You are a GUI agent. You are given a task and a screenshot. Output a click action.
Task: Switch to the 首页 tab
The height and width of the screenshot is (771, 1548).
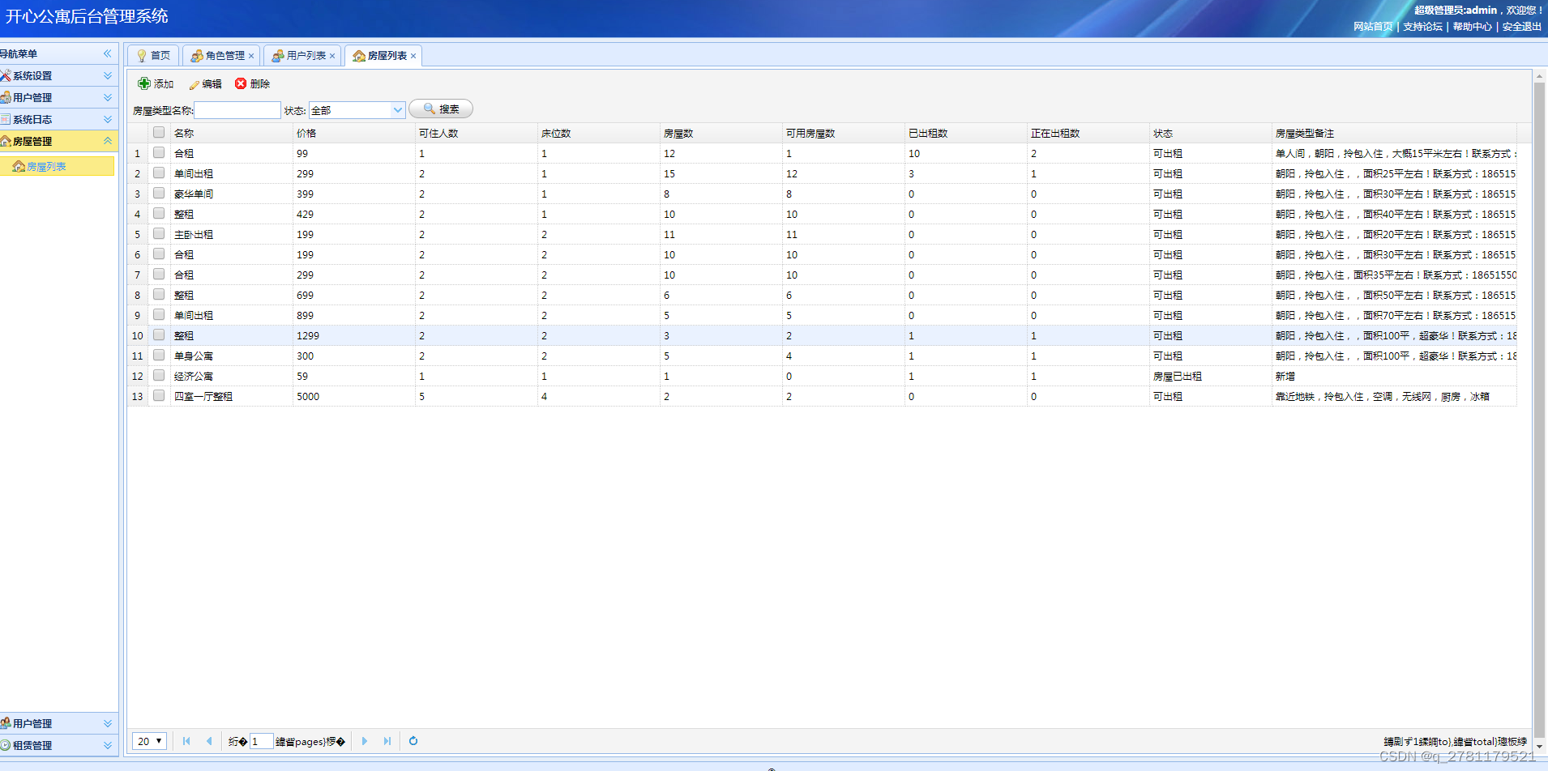pos(153,56)
